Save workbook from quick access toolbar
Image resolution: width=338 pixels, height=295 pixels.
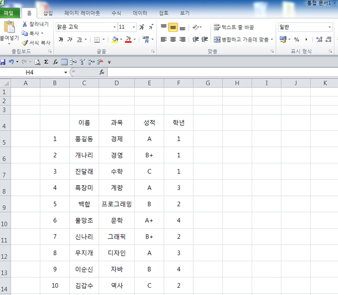pos(3,62)
